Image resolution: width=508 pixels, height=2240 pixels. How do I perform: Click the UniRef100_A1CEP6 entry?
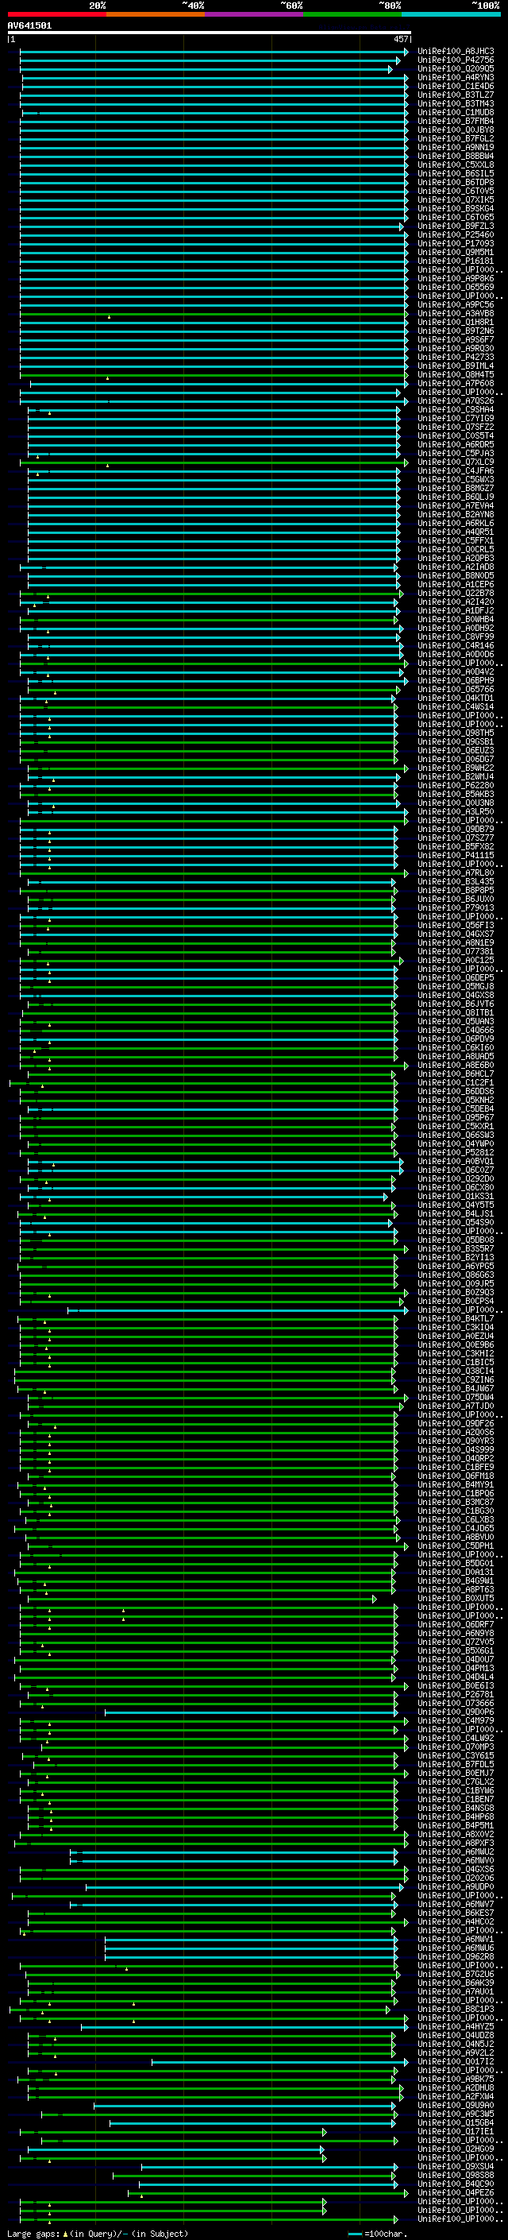(x=456, y=584)
